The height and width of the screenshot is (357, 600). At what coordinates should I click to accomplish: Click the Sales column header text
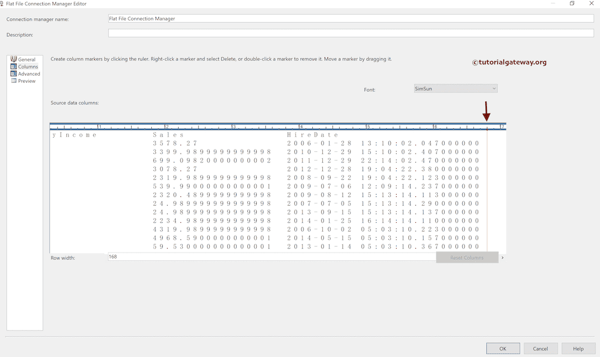point(168,135)
